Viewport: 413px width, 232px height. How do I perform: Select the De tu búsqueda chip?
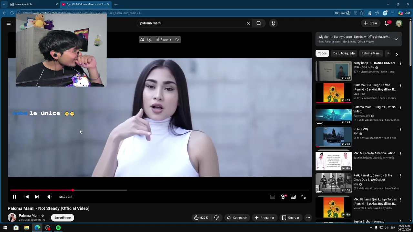click(344, 53)
